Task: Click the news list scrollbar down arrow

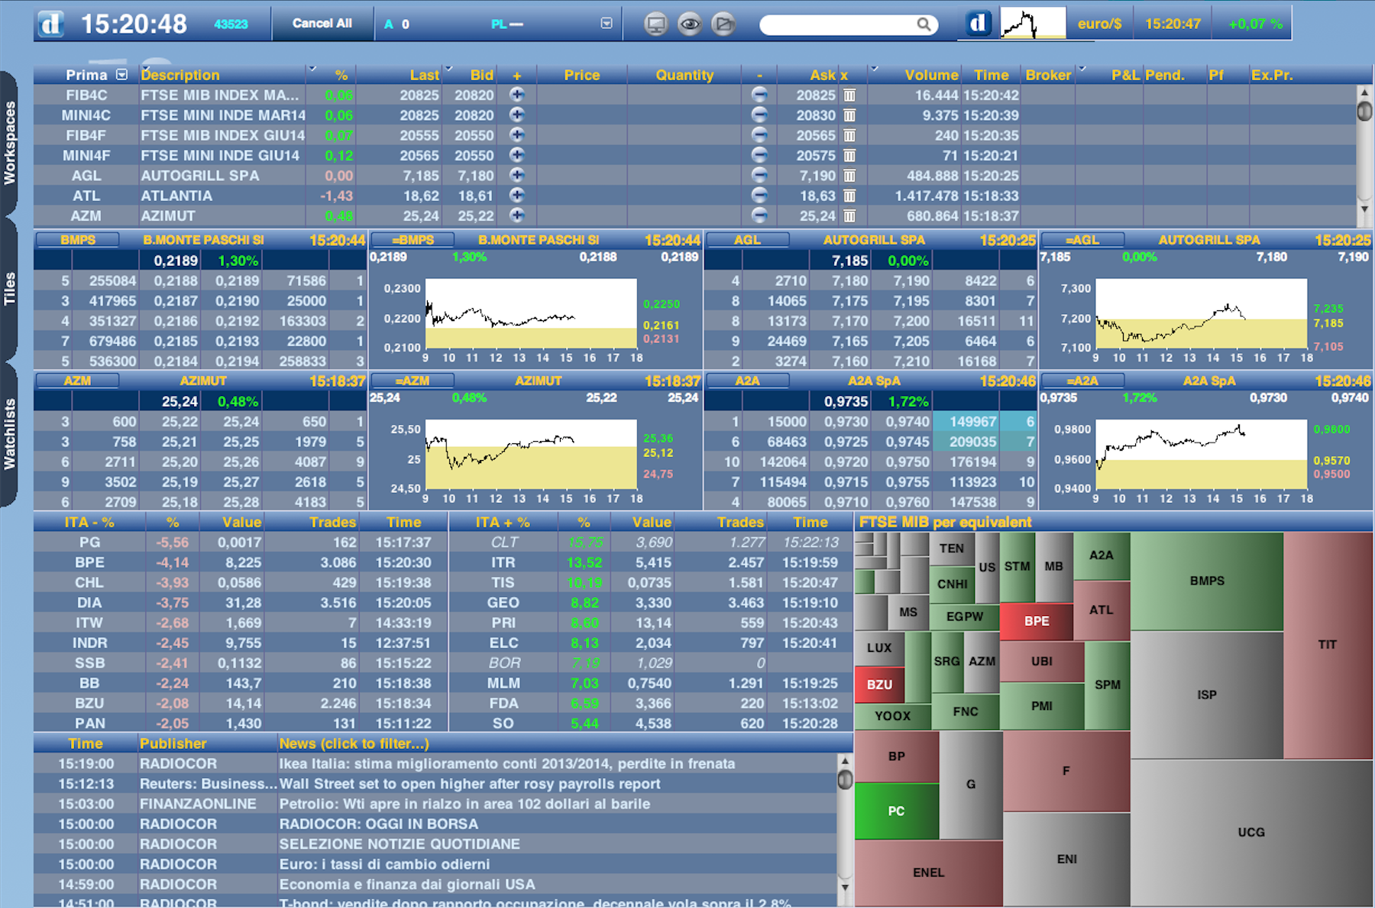Action: (845, 887)
